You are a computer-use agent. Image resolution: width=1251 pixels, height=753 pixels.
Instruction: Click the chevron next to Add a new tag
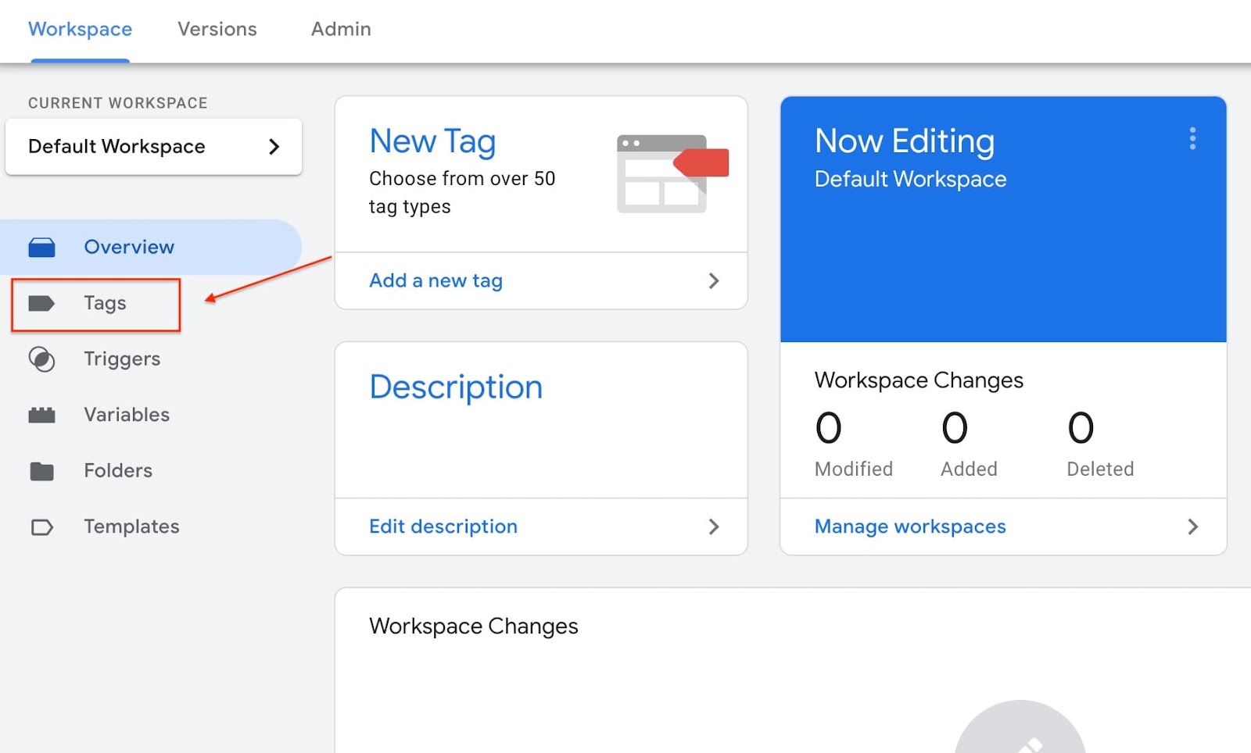point(713,281)
